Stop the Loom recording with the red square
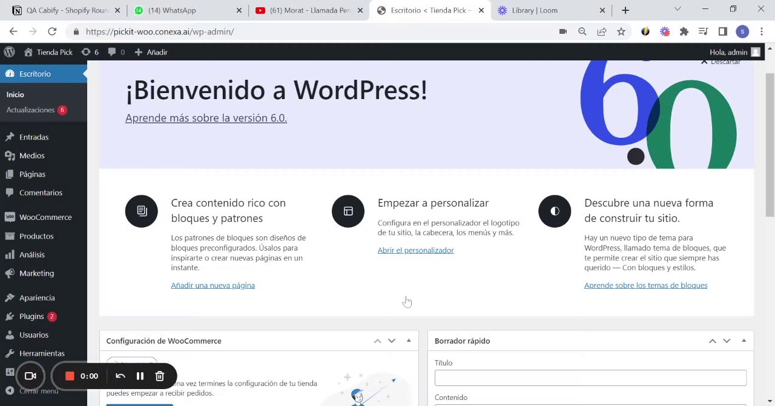This screenshot has height=406, width=775. coord(70,376)
